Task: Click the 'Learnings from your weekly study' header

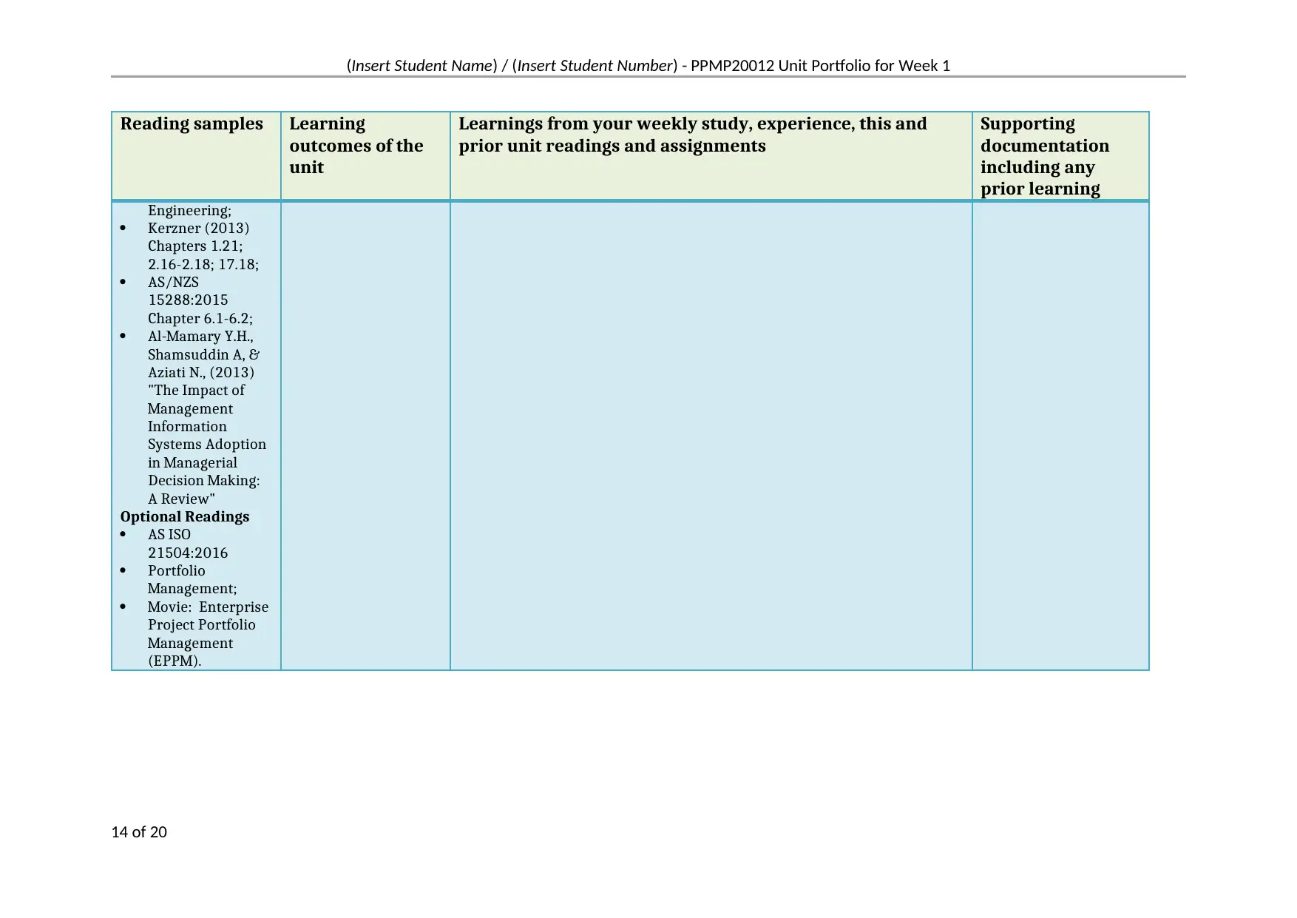Action: (693, 135)
